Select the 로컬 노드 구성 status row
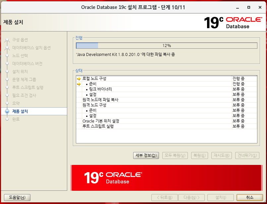The image size is (267, 204). click(167, 79)
